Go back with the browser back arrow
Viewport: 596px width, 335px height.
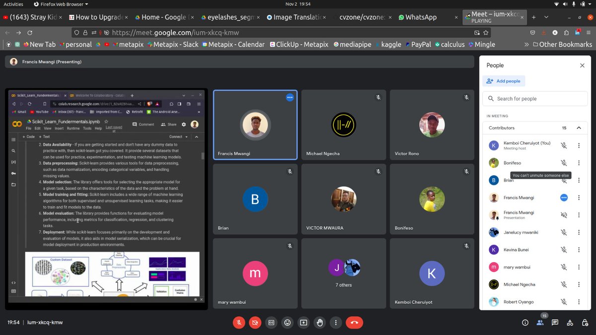tap(7, 33)
